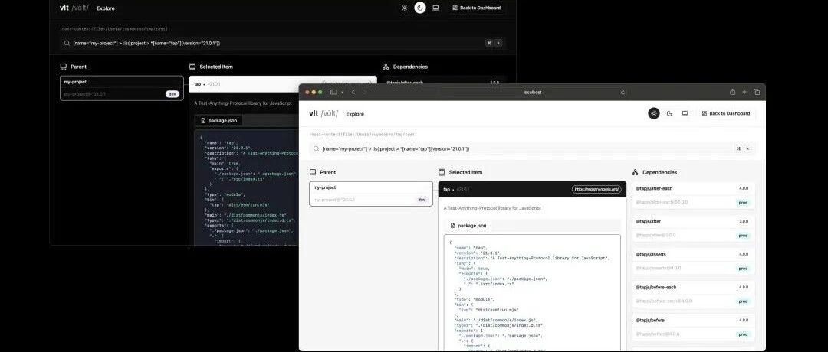Open the https://registry.npmjs.org/ link in the front window
Image resolution: width=828 pixels, height=352 pixels.
[596, 189]
